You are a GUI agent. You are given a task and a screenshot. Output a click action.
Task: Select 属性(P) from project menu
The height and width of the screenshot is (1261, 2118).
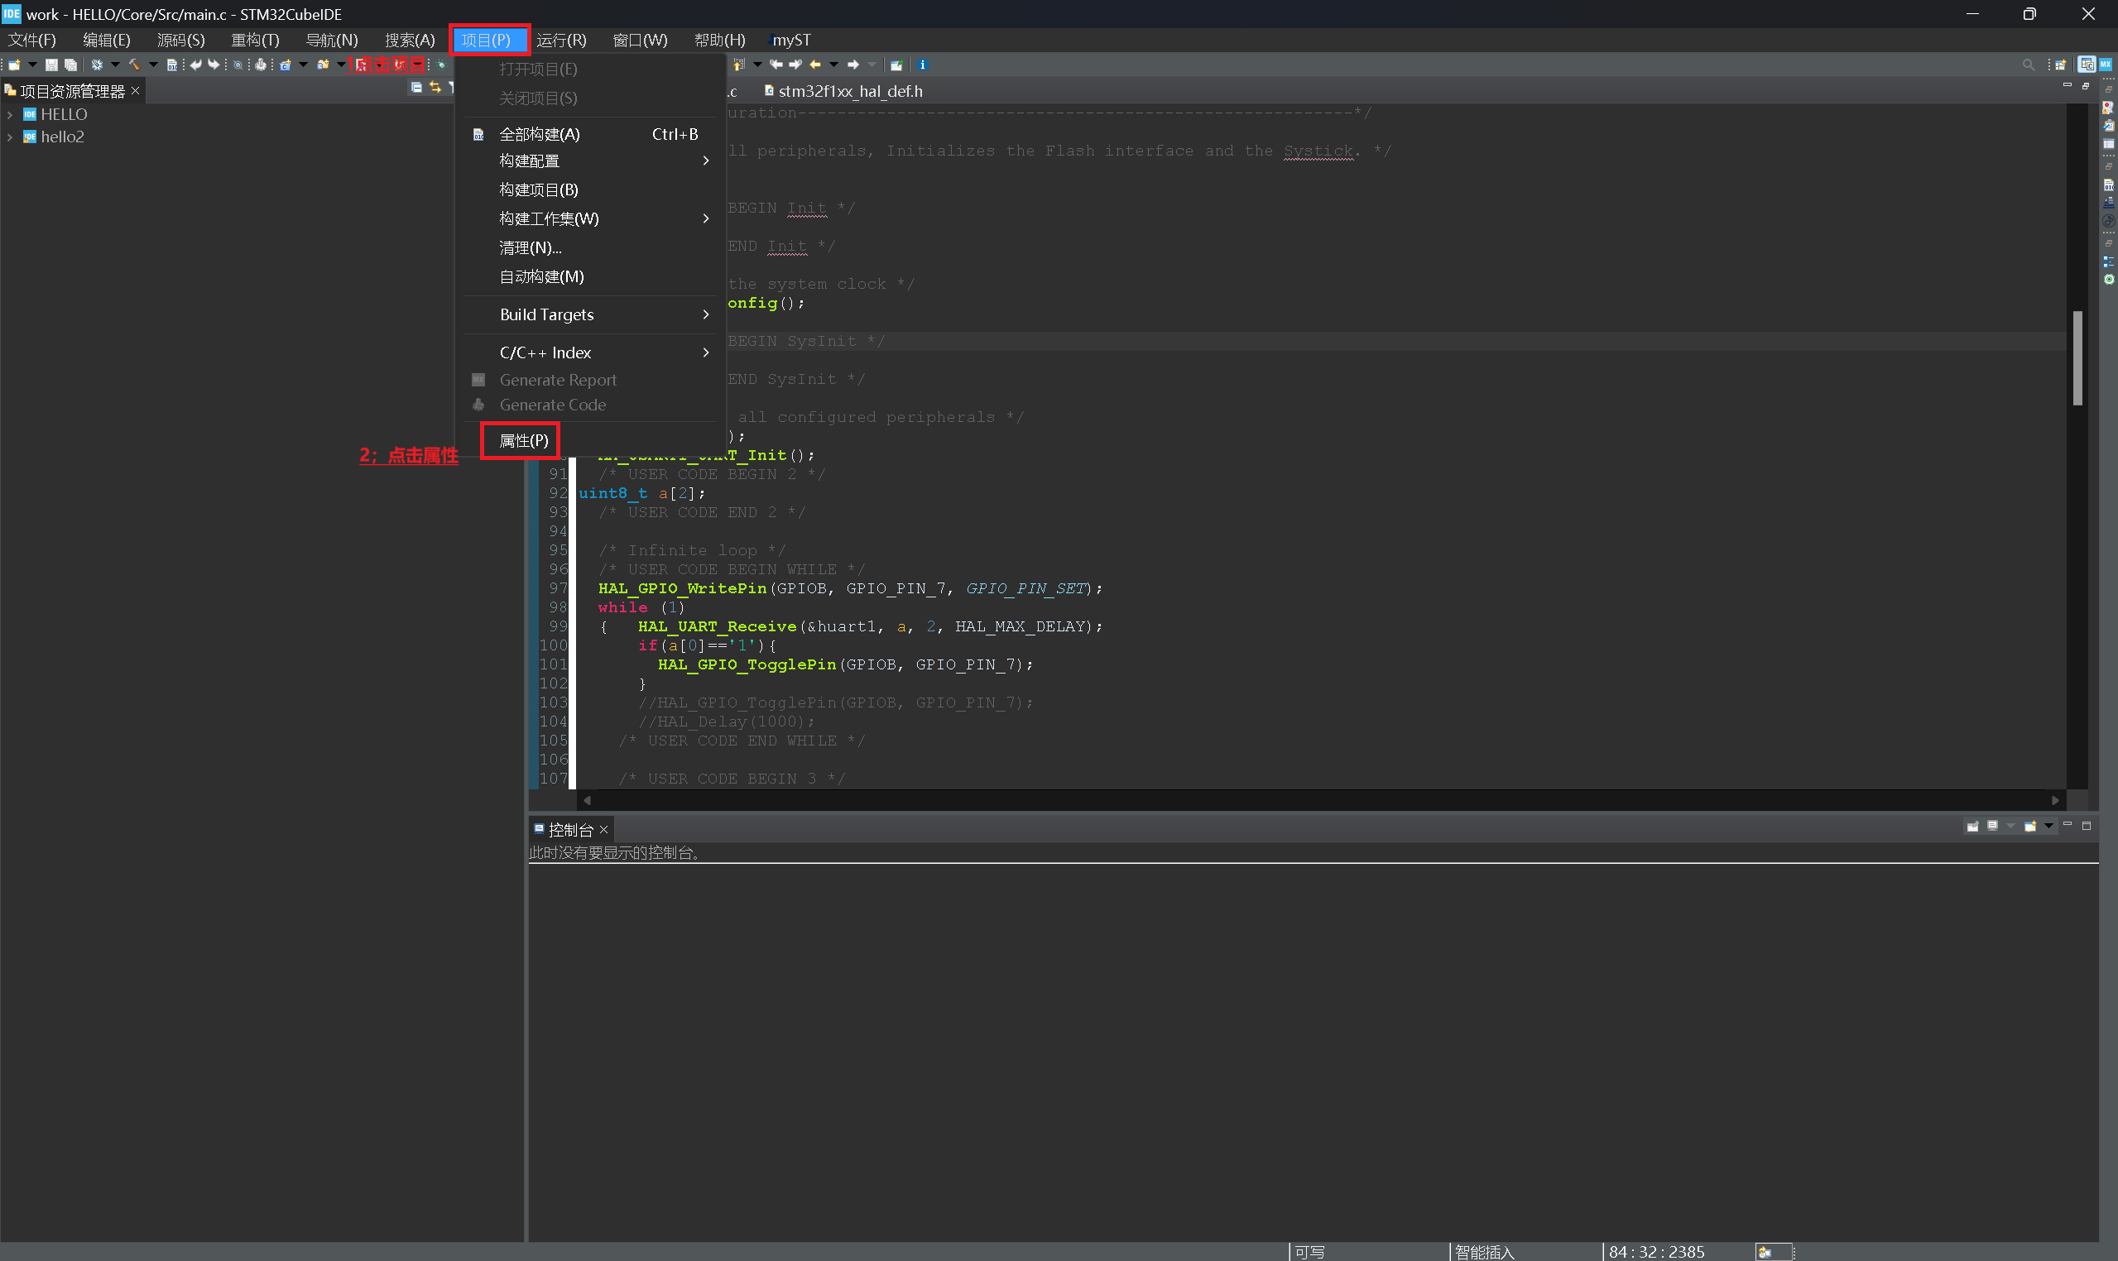tap(524, 440)
